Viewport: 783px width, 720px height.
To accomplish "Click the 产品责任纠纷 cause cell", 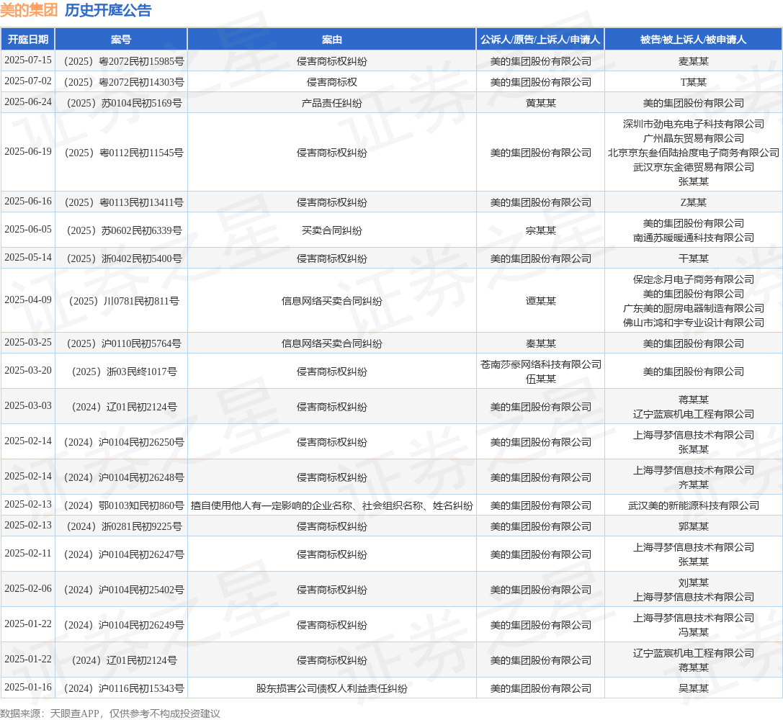I will (331, 103).
